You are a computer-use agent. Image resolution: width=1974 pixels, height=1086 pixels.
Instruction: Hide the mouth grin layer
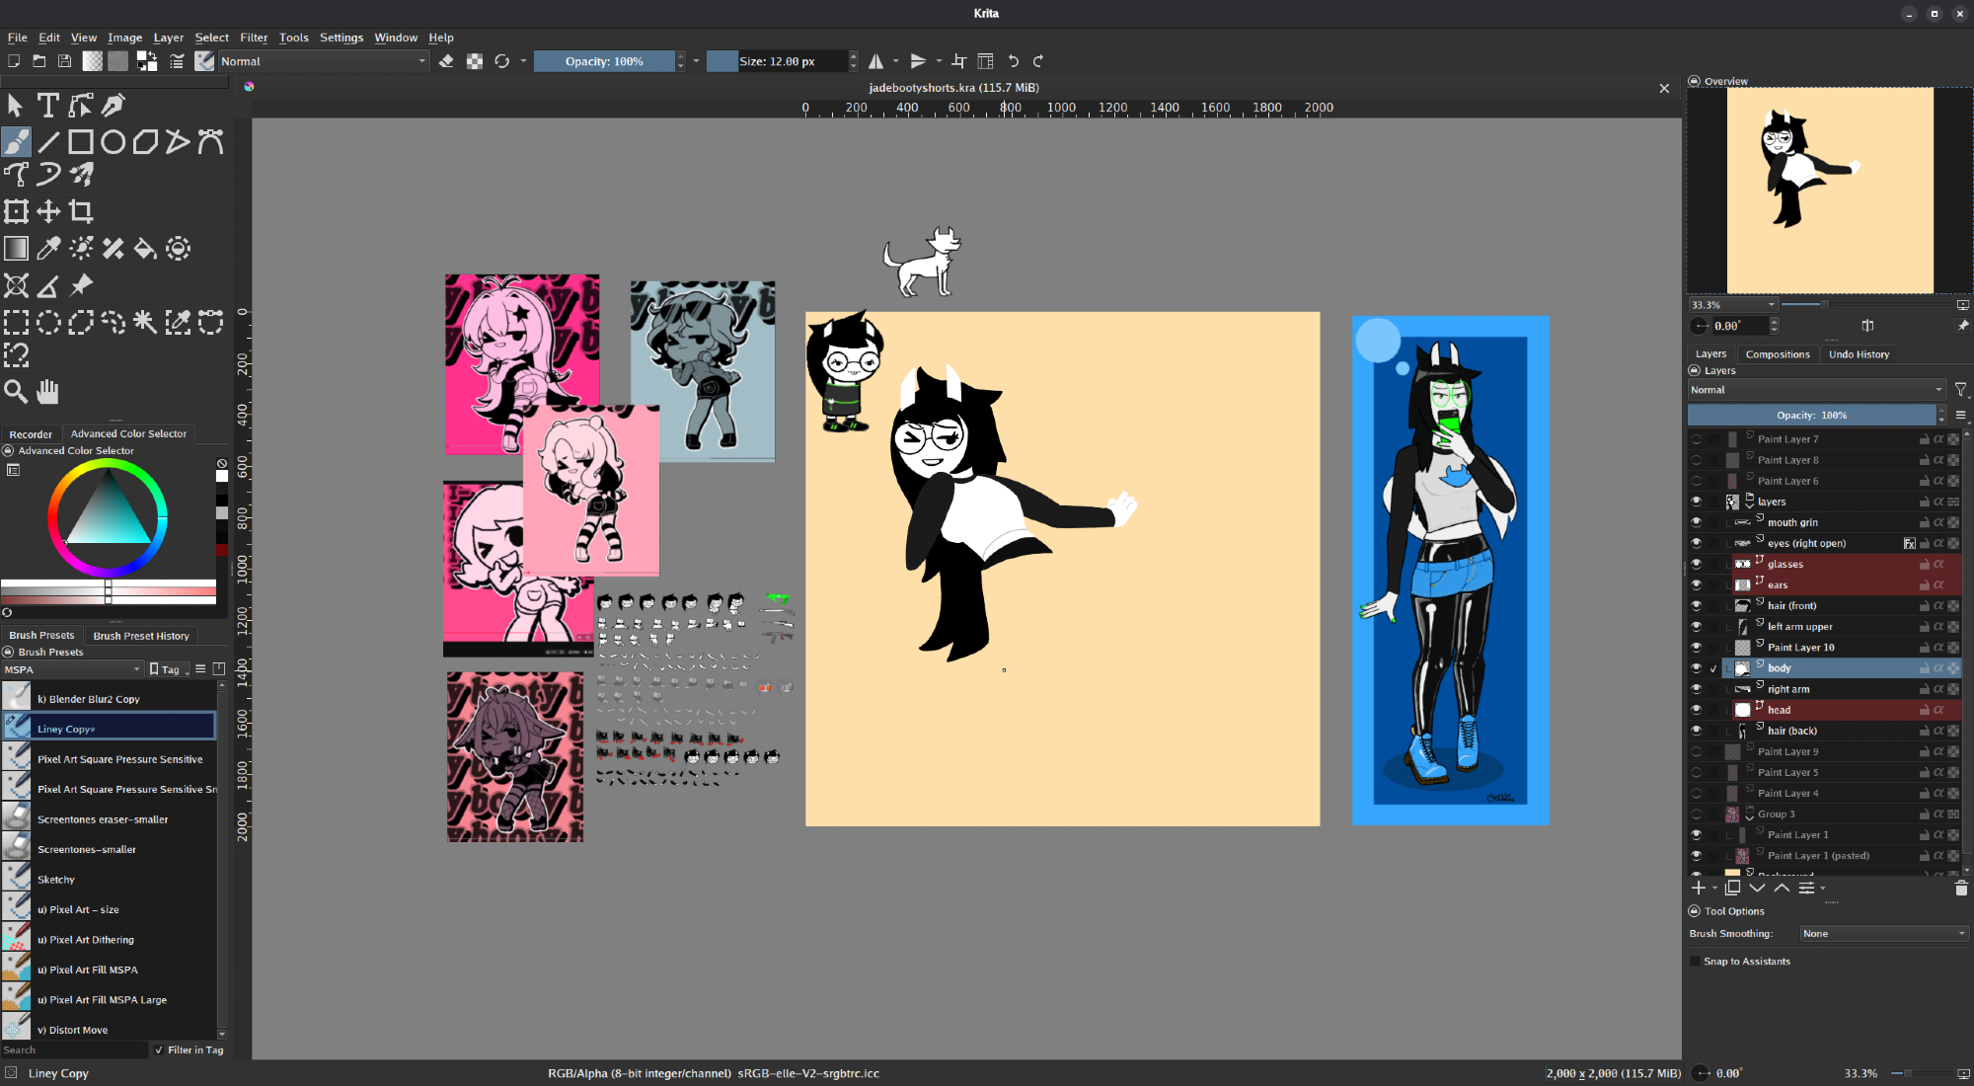pyautogui.click(x=1696, y=522)
